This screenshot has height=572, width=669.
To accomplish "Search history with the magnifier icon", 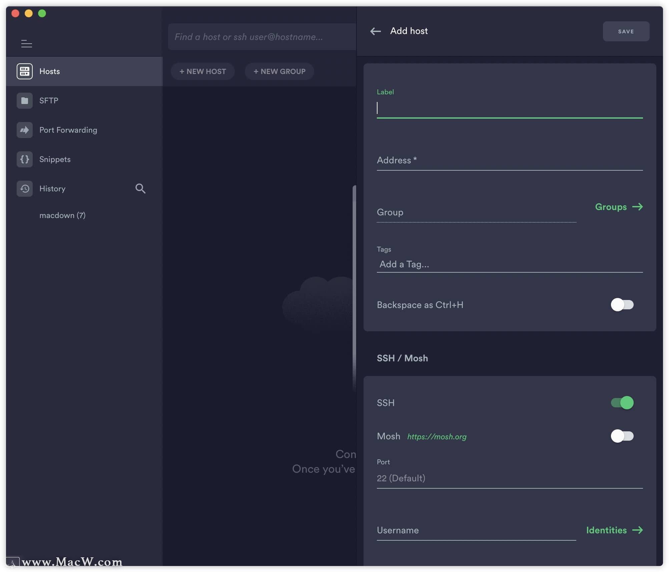I will 140,189.
